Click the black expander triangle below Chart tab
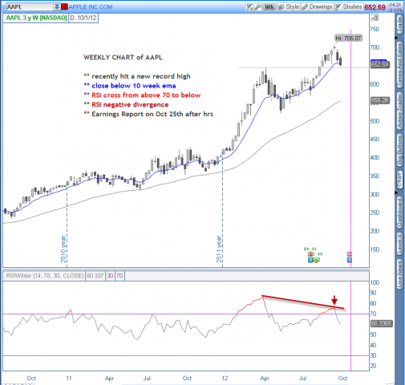This screenshot has height=385, width=405. (396, 192)
